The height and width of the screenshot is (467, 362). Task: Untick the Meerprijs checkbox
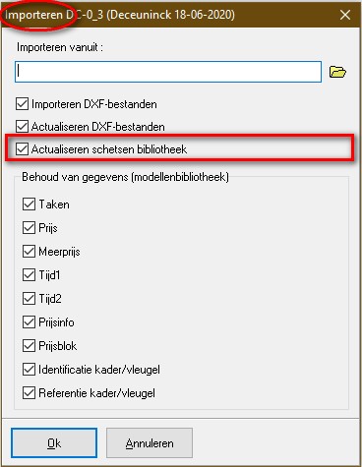pos(29,252)
